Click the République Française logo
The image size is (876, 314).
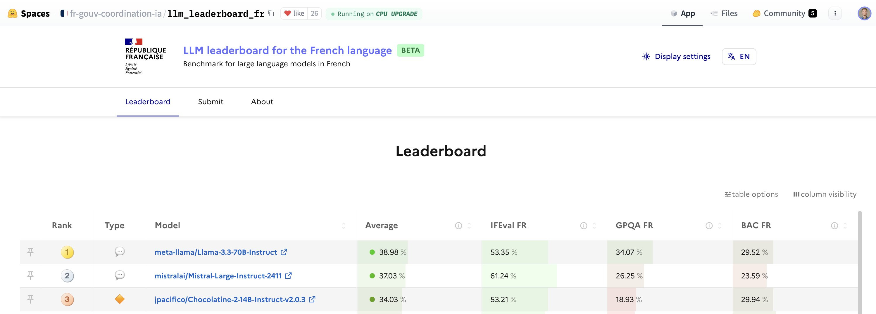(145, 56)
